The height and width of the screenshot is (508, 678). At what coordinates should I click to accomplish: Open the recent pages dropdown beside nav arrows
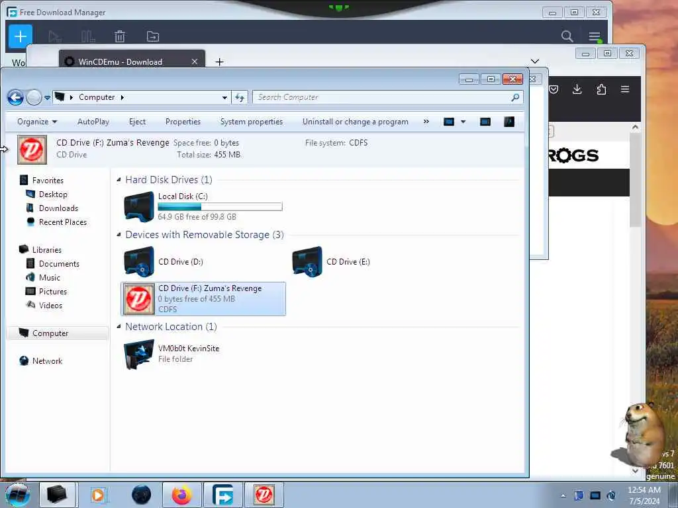[47, 98]
